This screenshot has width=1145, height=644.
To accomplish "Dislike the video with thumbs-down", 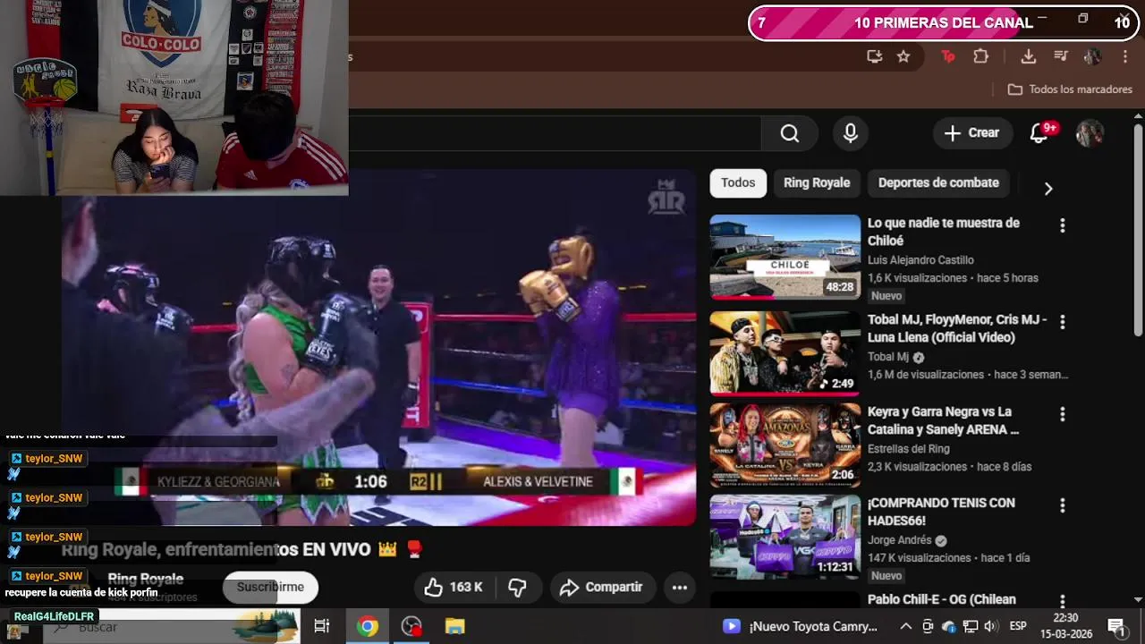I will tap(517, 587).
